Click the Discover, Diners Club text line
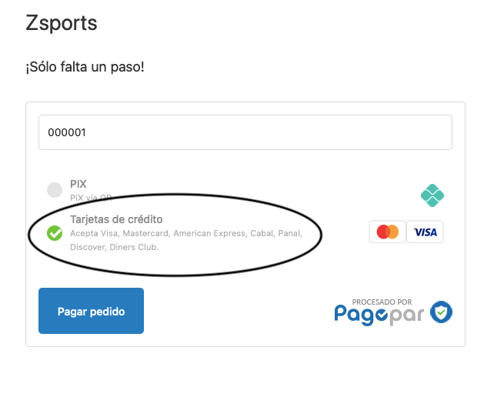This screenshot has height=397, width=494. pos(114,247)
